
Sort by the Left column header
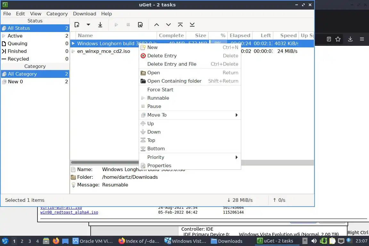click(x=263, y=36)
